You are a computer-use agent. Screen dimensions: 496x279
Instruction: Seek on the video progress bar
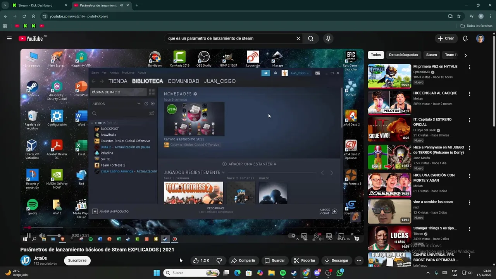coord(192,228)
